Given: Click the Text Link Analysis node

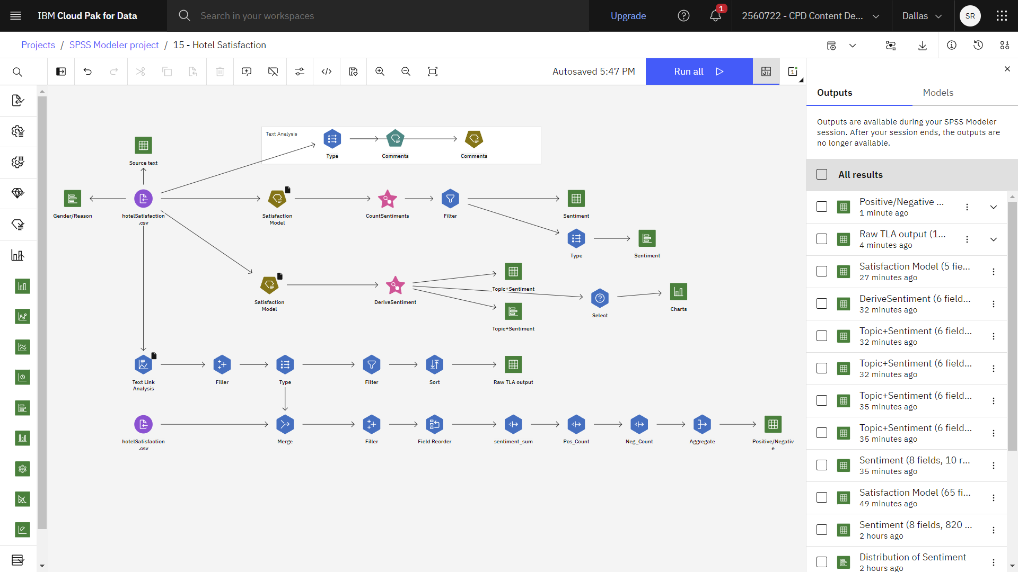Looking at the screenshot, I should click(143, 364).
